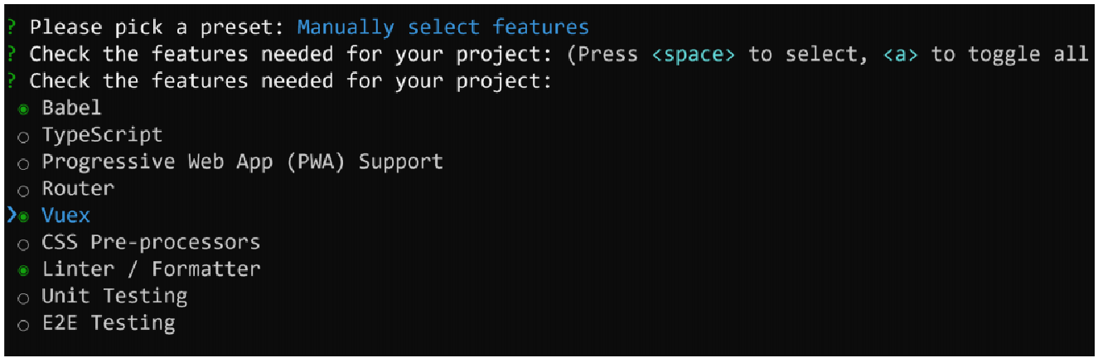Select the Progressive Web App (PWA) Support label
The image size is (1098, 358).
click(x=243, y=162)
